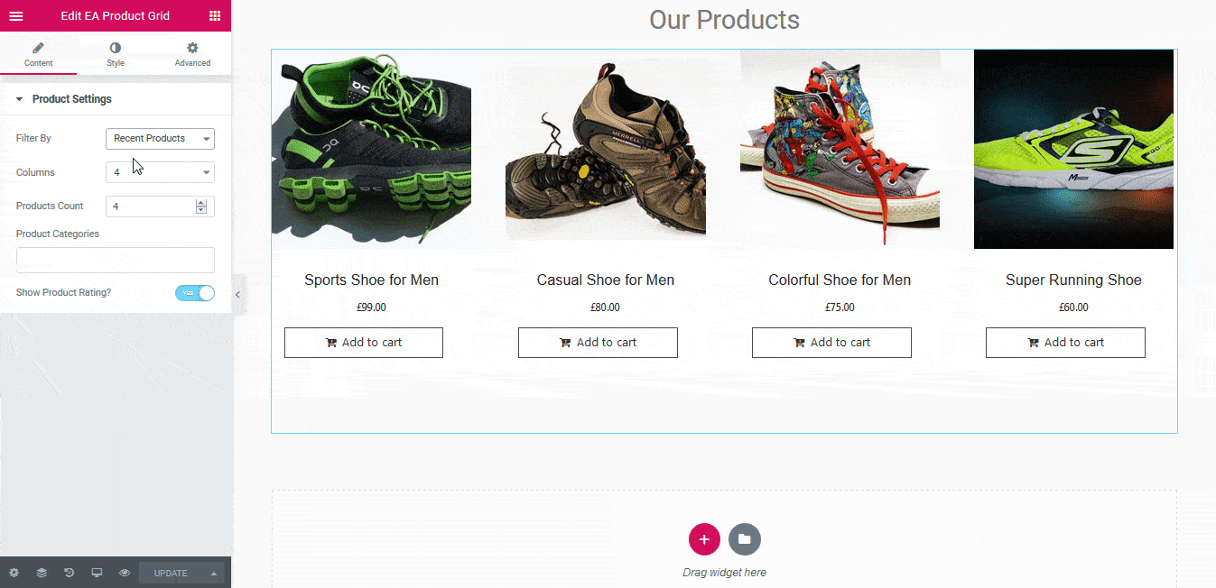This screenshot has width=1216, height=588.
Task: Toggle Show Product Rating switch
Action: coord(195,293)
